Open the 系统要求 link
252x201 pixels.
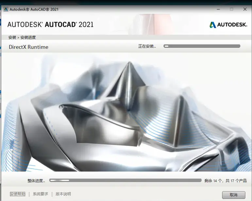click(40, 194)
